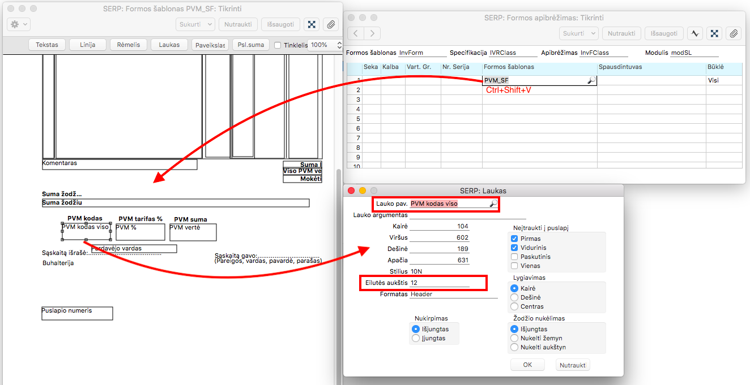Click Formos šablonas field InvForm
The height and width of the screenshot is (385, 750).
click(422, 53)
